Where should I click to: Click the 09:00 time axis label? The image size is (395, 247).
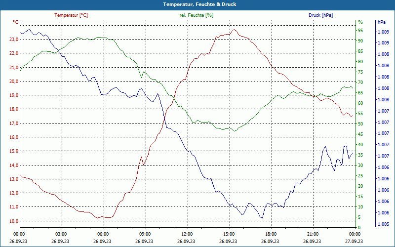tap(144, 234)
